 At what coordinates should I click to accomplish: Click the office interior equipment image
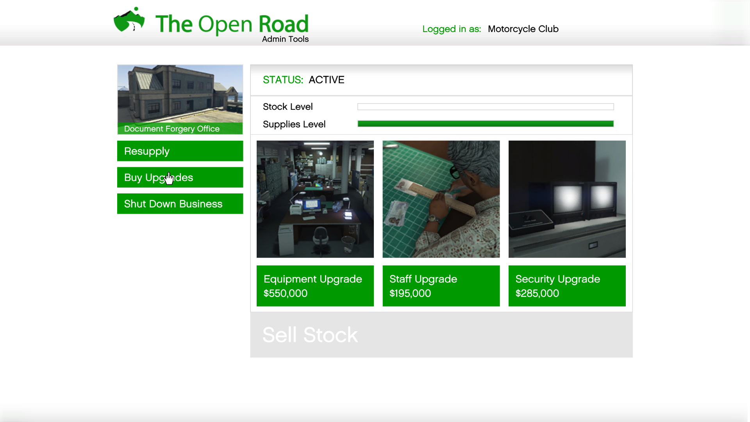315,199
